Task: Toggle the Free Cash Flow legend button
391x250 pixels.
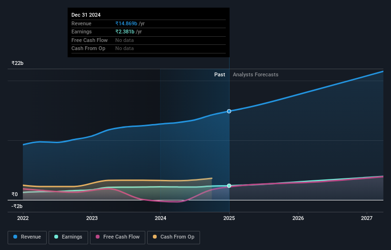Action: 118,237
